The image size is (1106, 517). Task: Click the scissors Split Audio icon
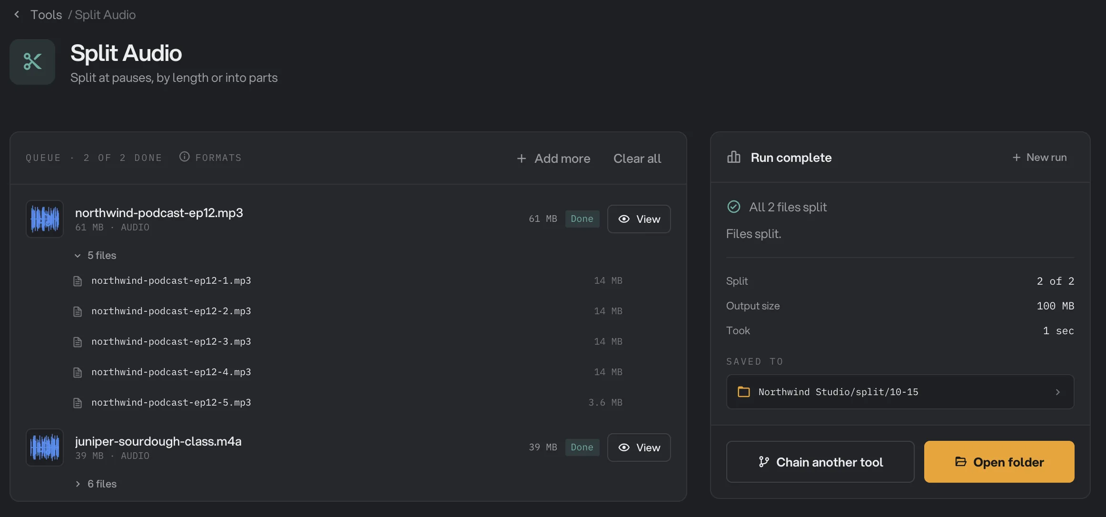pos(32,62)
